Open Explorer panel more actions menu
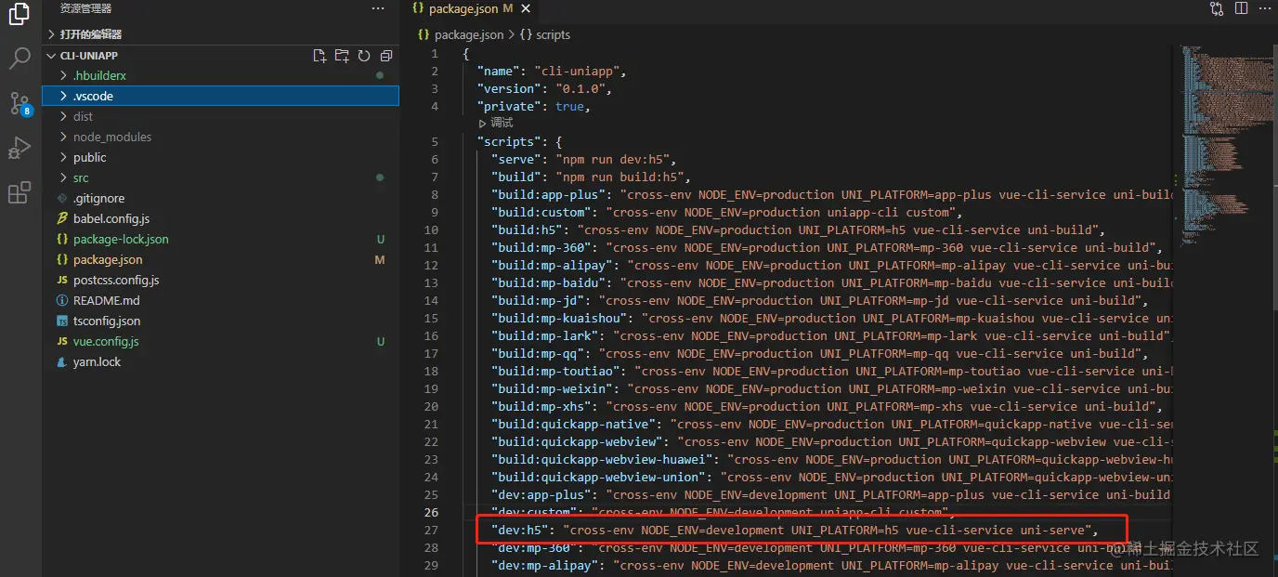 click(x=378, y=8)
